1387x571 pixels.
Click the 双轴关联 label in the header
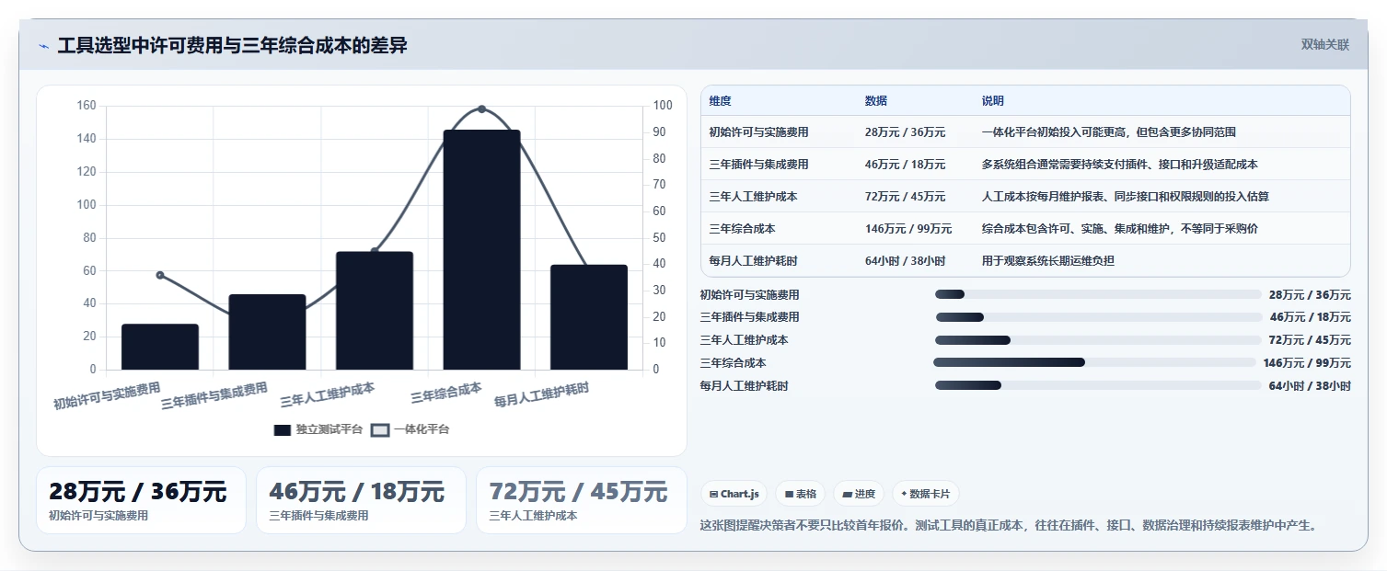click(x=1324, y=44)
